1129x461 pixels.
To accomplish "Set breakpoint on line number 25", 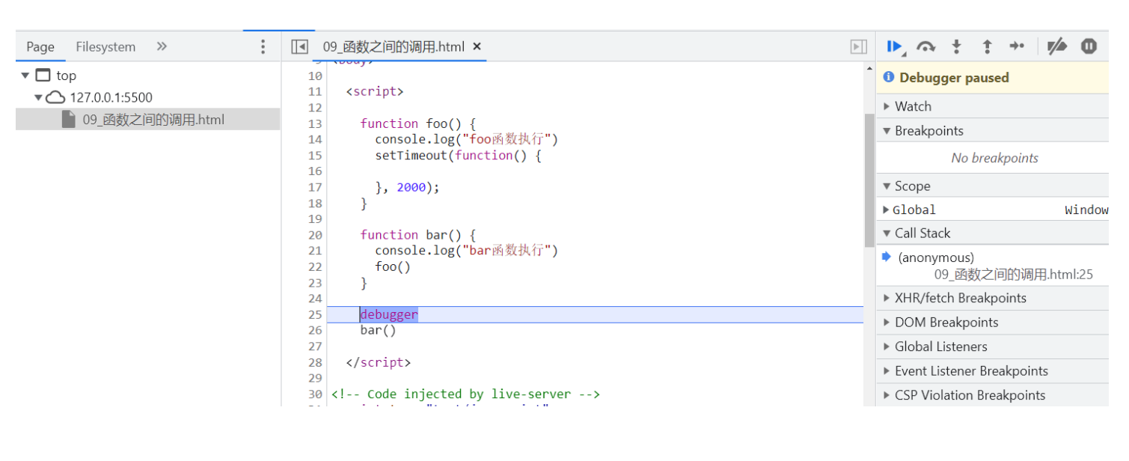I will (315, 314).
